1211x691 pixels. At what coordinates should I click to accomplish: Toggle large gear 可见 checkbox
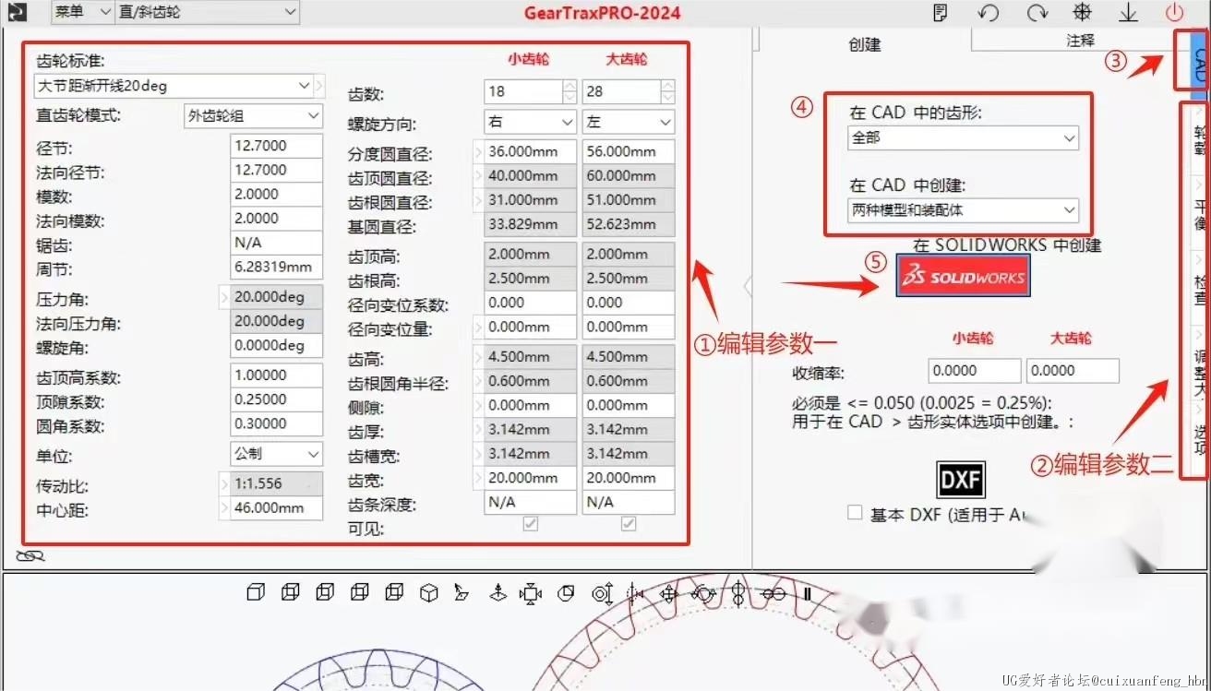[x=629, y=523]
